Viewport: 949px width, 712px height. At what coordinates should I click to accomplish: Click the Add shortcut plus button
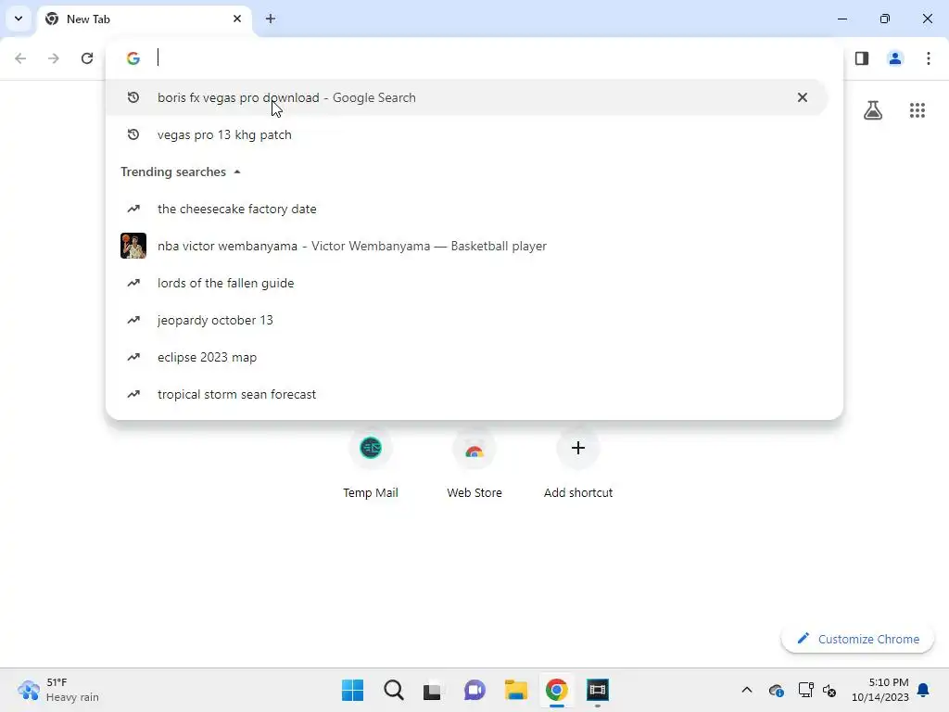click(x=578, y=448)
